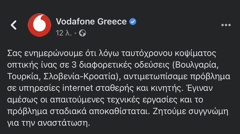Open the three-dot post options menu
240x134 pixels.
point(226,25)
